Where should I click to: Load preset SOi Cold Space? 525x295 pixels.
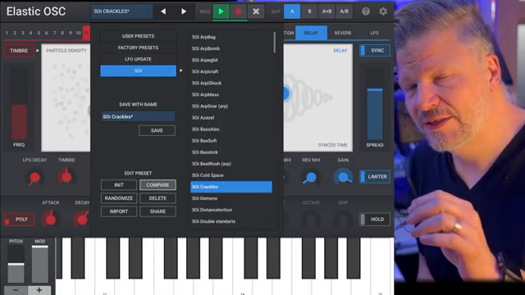[231, 175]
